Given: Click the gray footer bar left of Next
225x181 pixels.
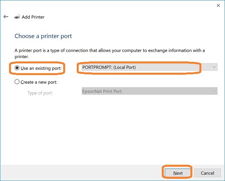Looking at the screenshot, I should click(x=81, y=173).
